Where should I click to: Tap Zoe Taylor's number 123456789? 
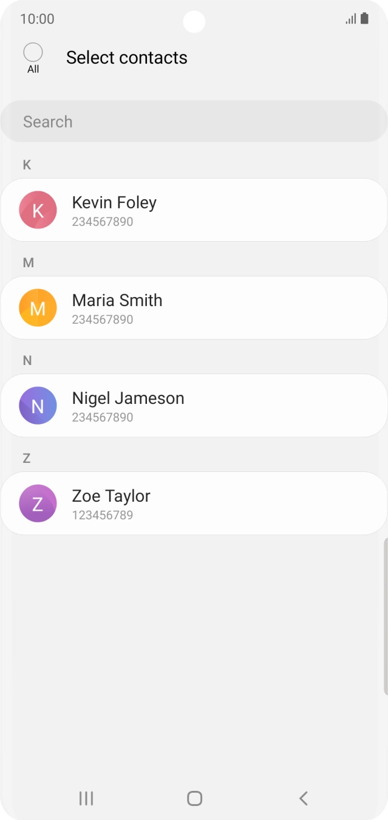(103, 515)
